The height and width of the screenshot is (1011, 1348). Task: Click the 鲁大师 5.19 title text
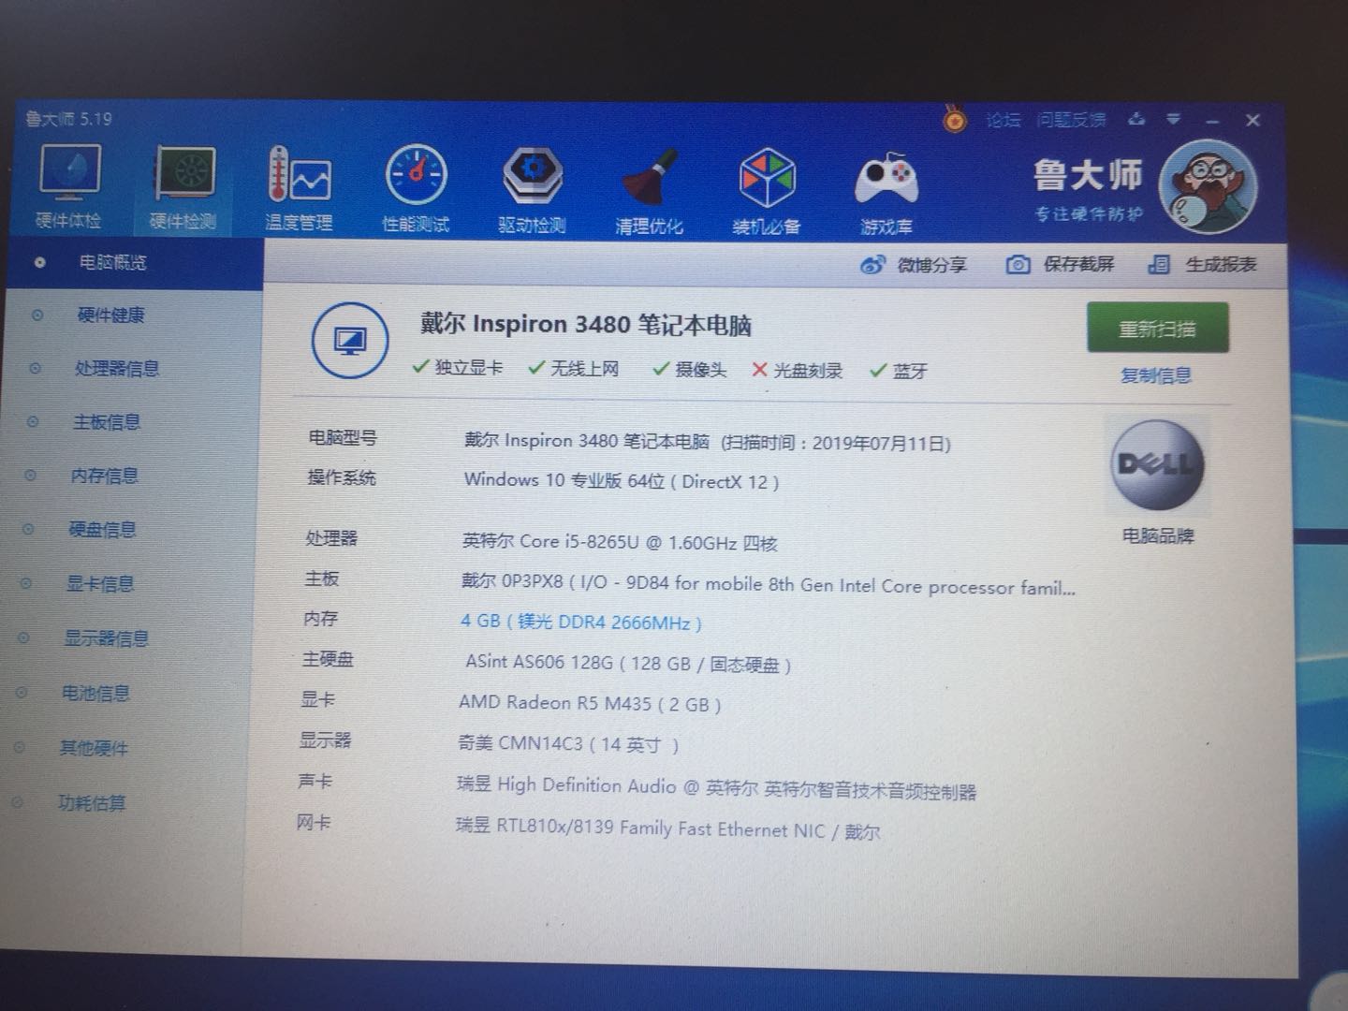(x=68, y=119)
